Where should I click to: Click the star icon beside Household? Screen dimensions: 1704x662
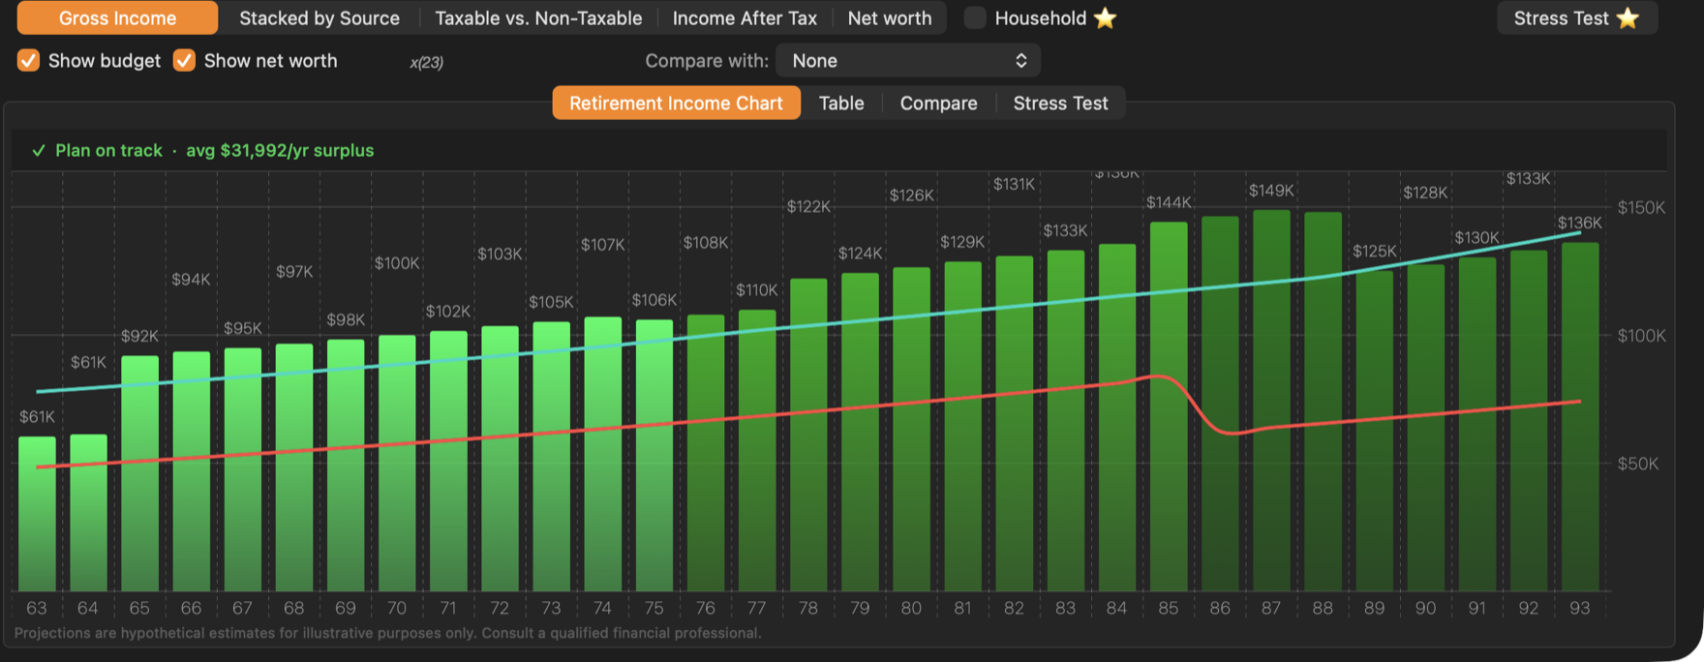pyautogui.click(x=1105, y=17)
